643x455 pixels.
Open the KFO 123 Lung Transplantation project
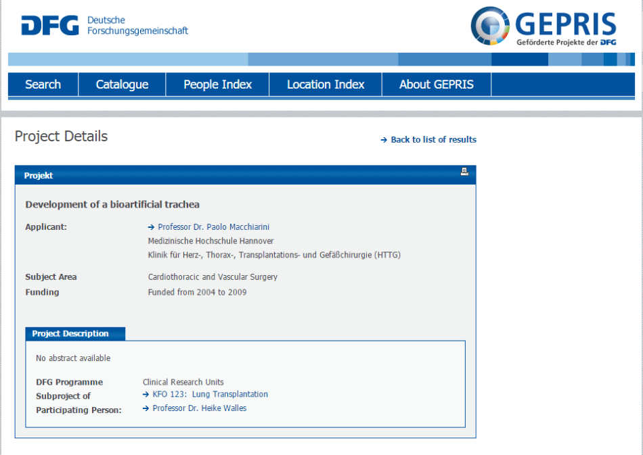(210, 394)
